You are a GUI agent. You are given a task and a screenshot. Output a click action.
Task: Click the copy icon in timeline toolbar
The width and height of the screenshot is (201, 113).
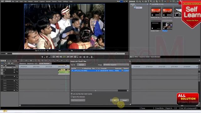tap(39, 61)
